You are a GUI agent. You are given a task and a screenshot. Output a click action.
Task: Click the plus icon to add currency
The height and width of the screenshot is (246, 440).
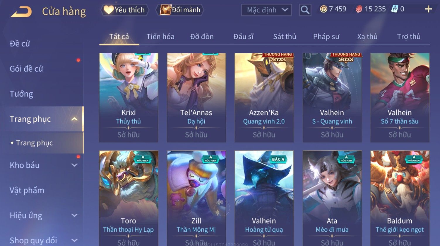point(428,9)
